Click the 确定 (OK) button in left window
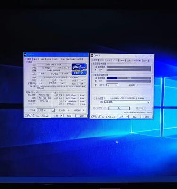 (81, 116)
